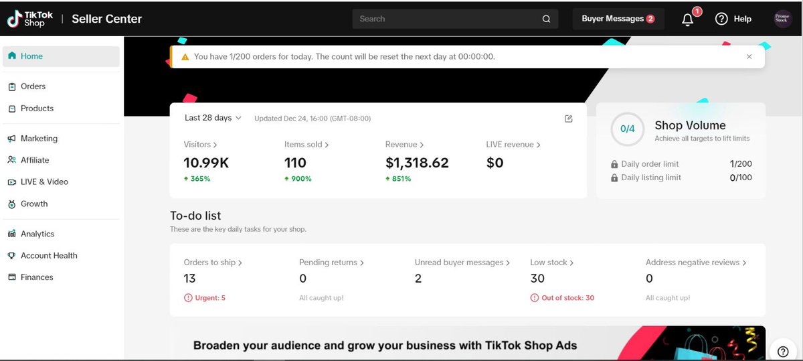803x361 pixels.
Task: Open Address negative reviews chevron
Action: tap(744, 263)
